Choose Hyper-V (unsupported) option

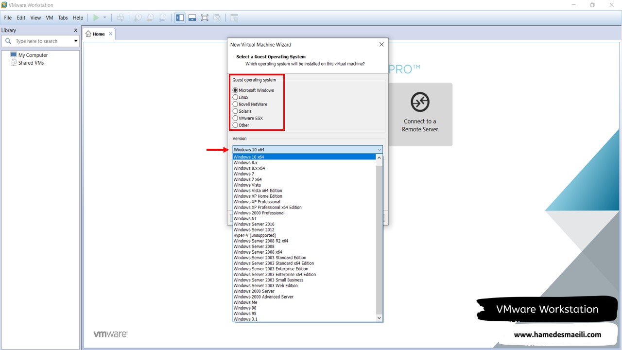click(304, 235)
